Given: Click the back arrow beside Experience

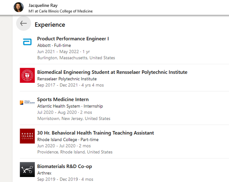Looking at the screenshot, I should pos(24,23).
